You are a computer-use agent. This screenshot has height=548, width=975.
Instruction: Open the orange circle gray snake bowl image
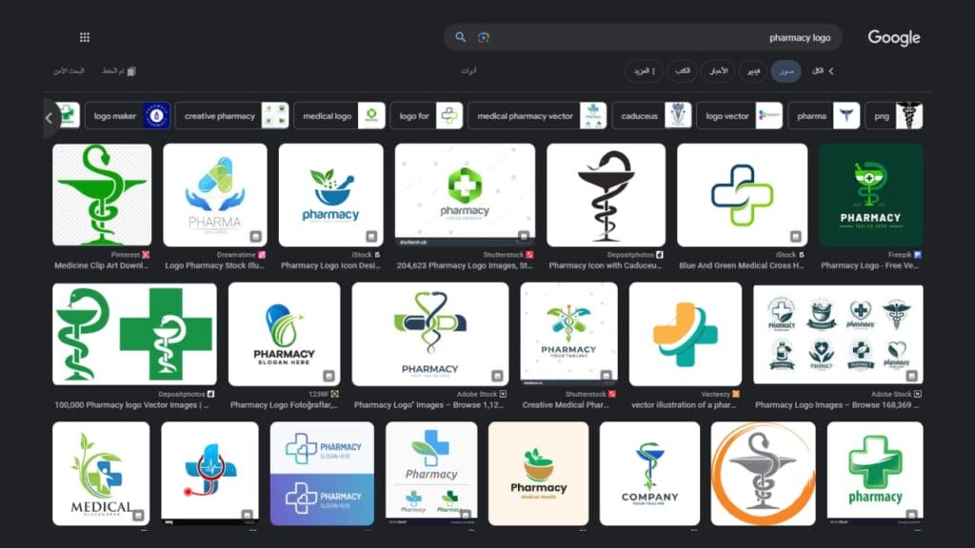(x=763, y=474)
